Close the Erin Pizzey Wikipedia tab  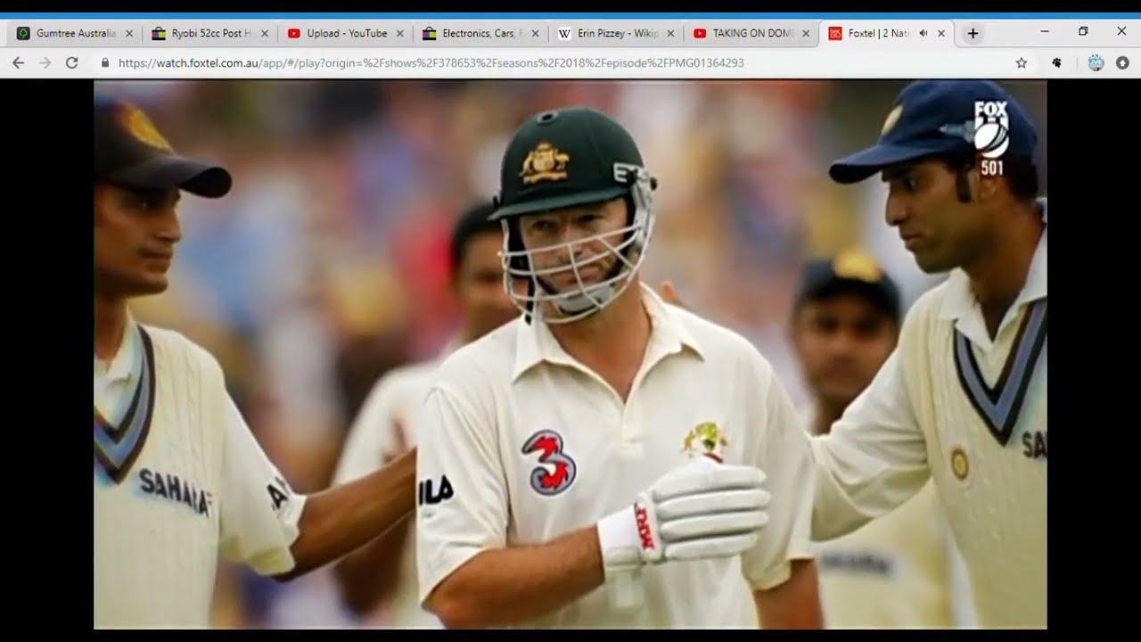click(670, 33)
